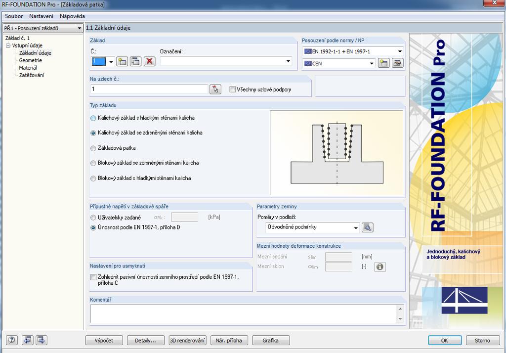
Task: Open the foundation number dropdown
Action: pos(111,62)
